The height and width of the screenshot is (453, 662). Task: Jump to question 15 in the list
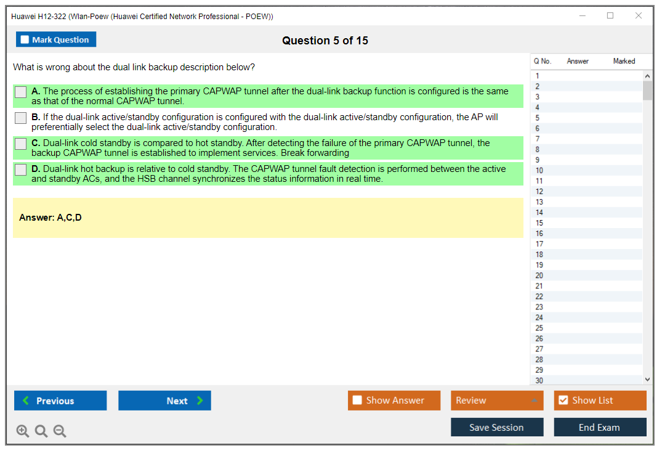[539, 223]
